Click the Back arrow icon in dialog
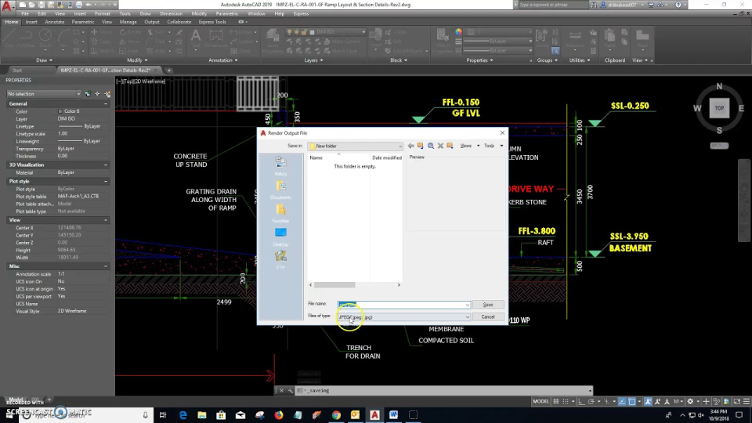The width and height of the screenshot is (752, 423). pyautogui.click(x=410, y=146)
